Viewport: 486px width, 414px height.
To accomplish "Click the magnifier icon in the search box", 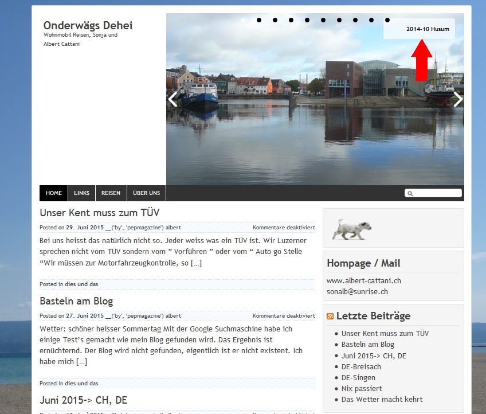I will (x=410, y=194).
